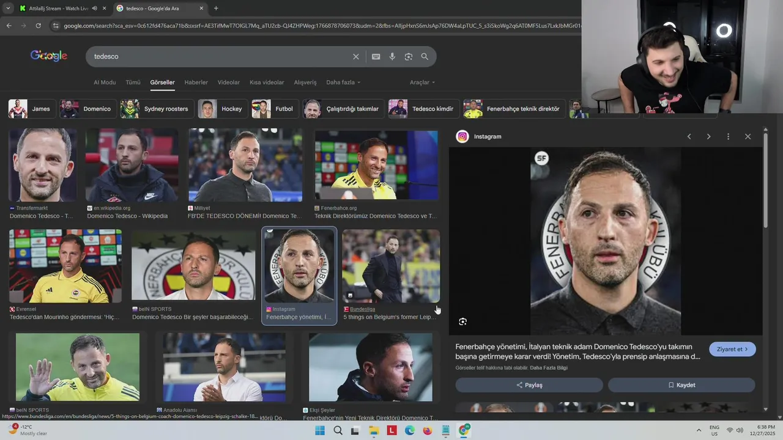Close the tedesco Google search tab
This screenshot has width=783, height=440.
point(202,8)
